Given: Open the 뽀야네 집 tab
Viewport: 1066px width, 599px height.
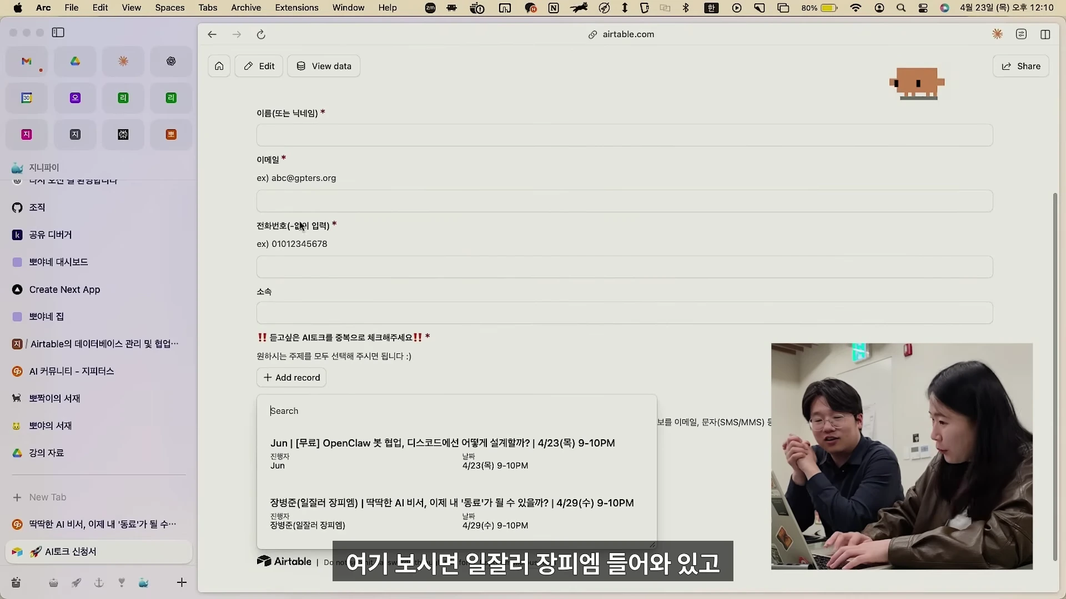Looking at the screenshot, I should tap(99, 317).
